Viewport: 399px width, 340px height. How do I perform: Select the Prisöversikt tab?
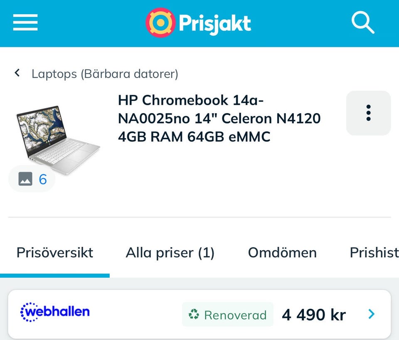[55, 253]
